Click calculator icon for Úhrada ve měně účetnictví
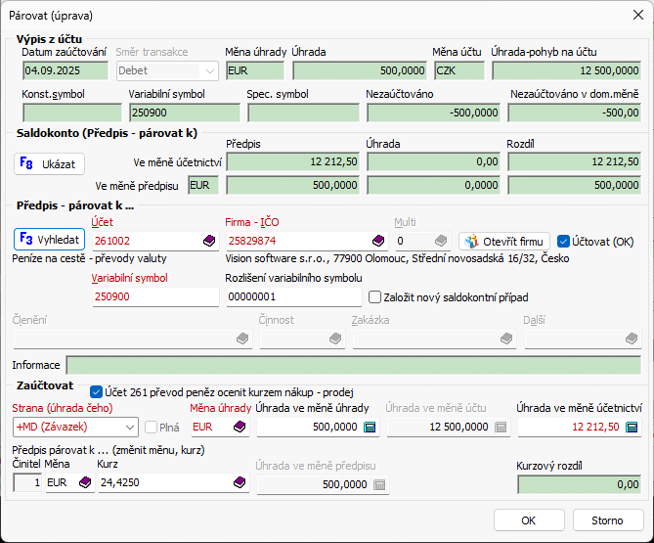654x543 pixels. (632, 428)
